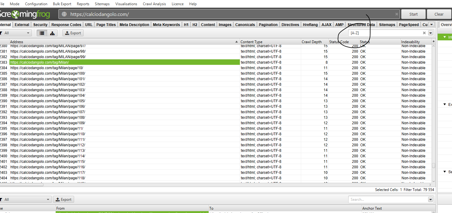Switch to tree view icon
This screenshot has height=213, width=452.
coord(52,33)
